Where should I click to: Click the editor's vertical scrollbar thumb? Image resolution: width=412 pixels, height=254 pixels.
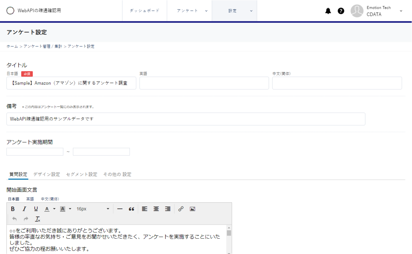(x=229, y=233)
